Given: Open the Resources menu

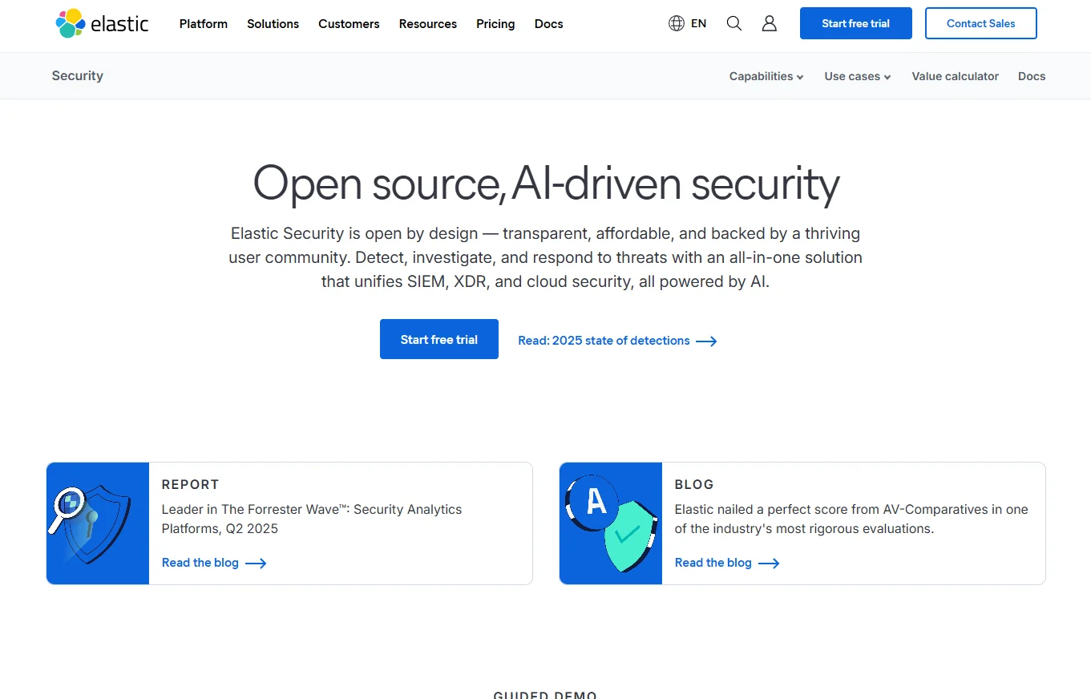Looking at the screenshot, I should point(428,24).
